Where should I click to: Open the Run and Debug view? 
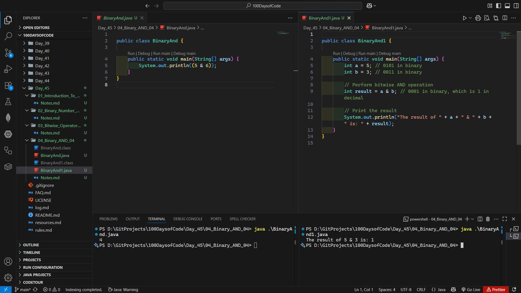coord(8,69)
